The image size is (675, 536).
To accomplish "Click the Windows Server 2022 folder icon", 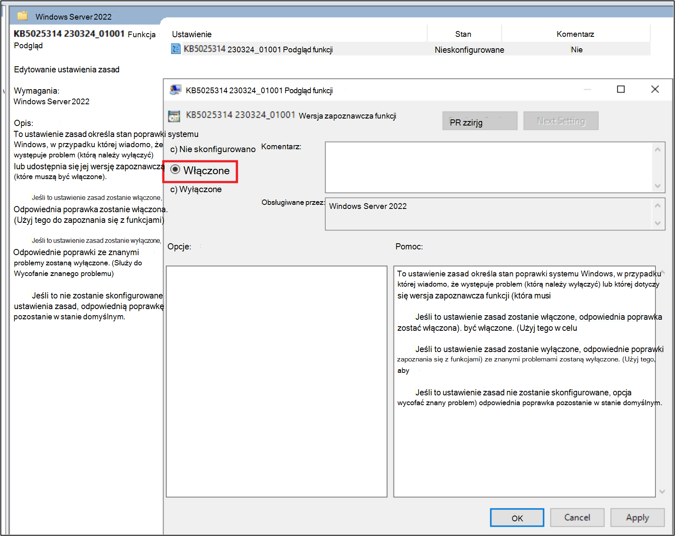I will click(x=23, y=16).
